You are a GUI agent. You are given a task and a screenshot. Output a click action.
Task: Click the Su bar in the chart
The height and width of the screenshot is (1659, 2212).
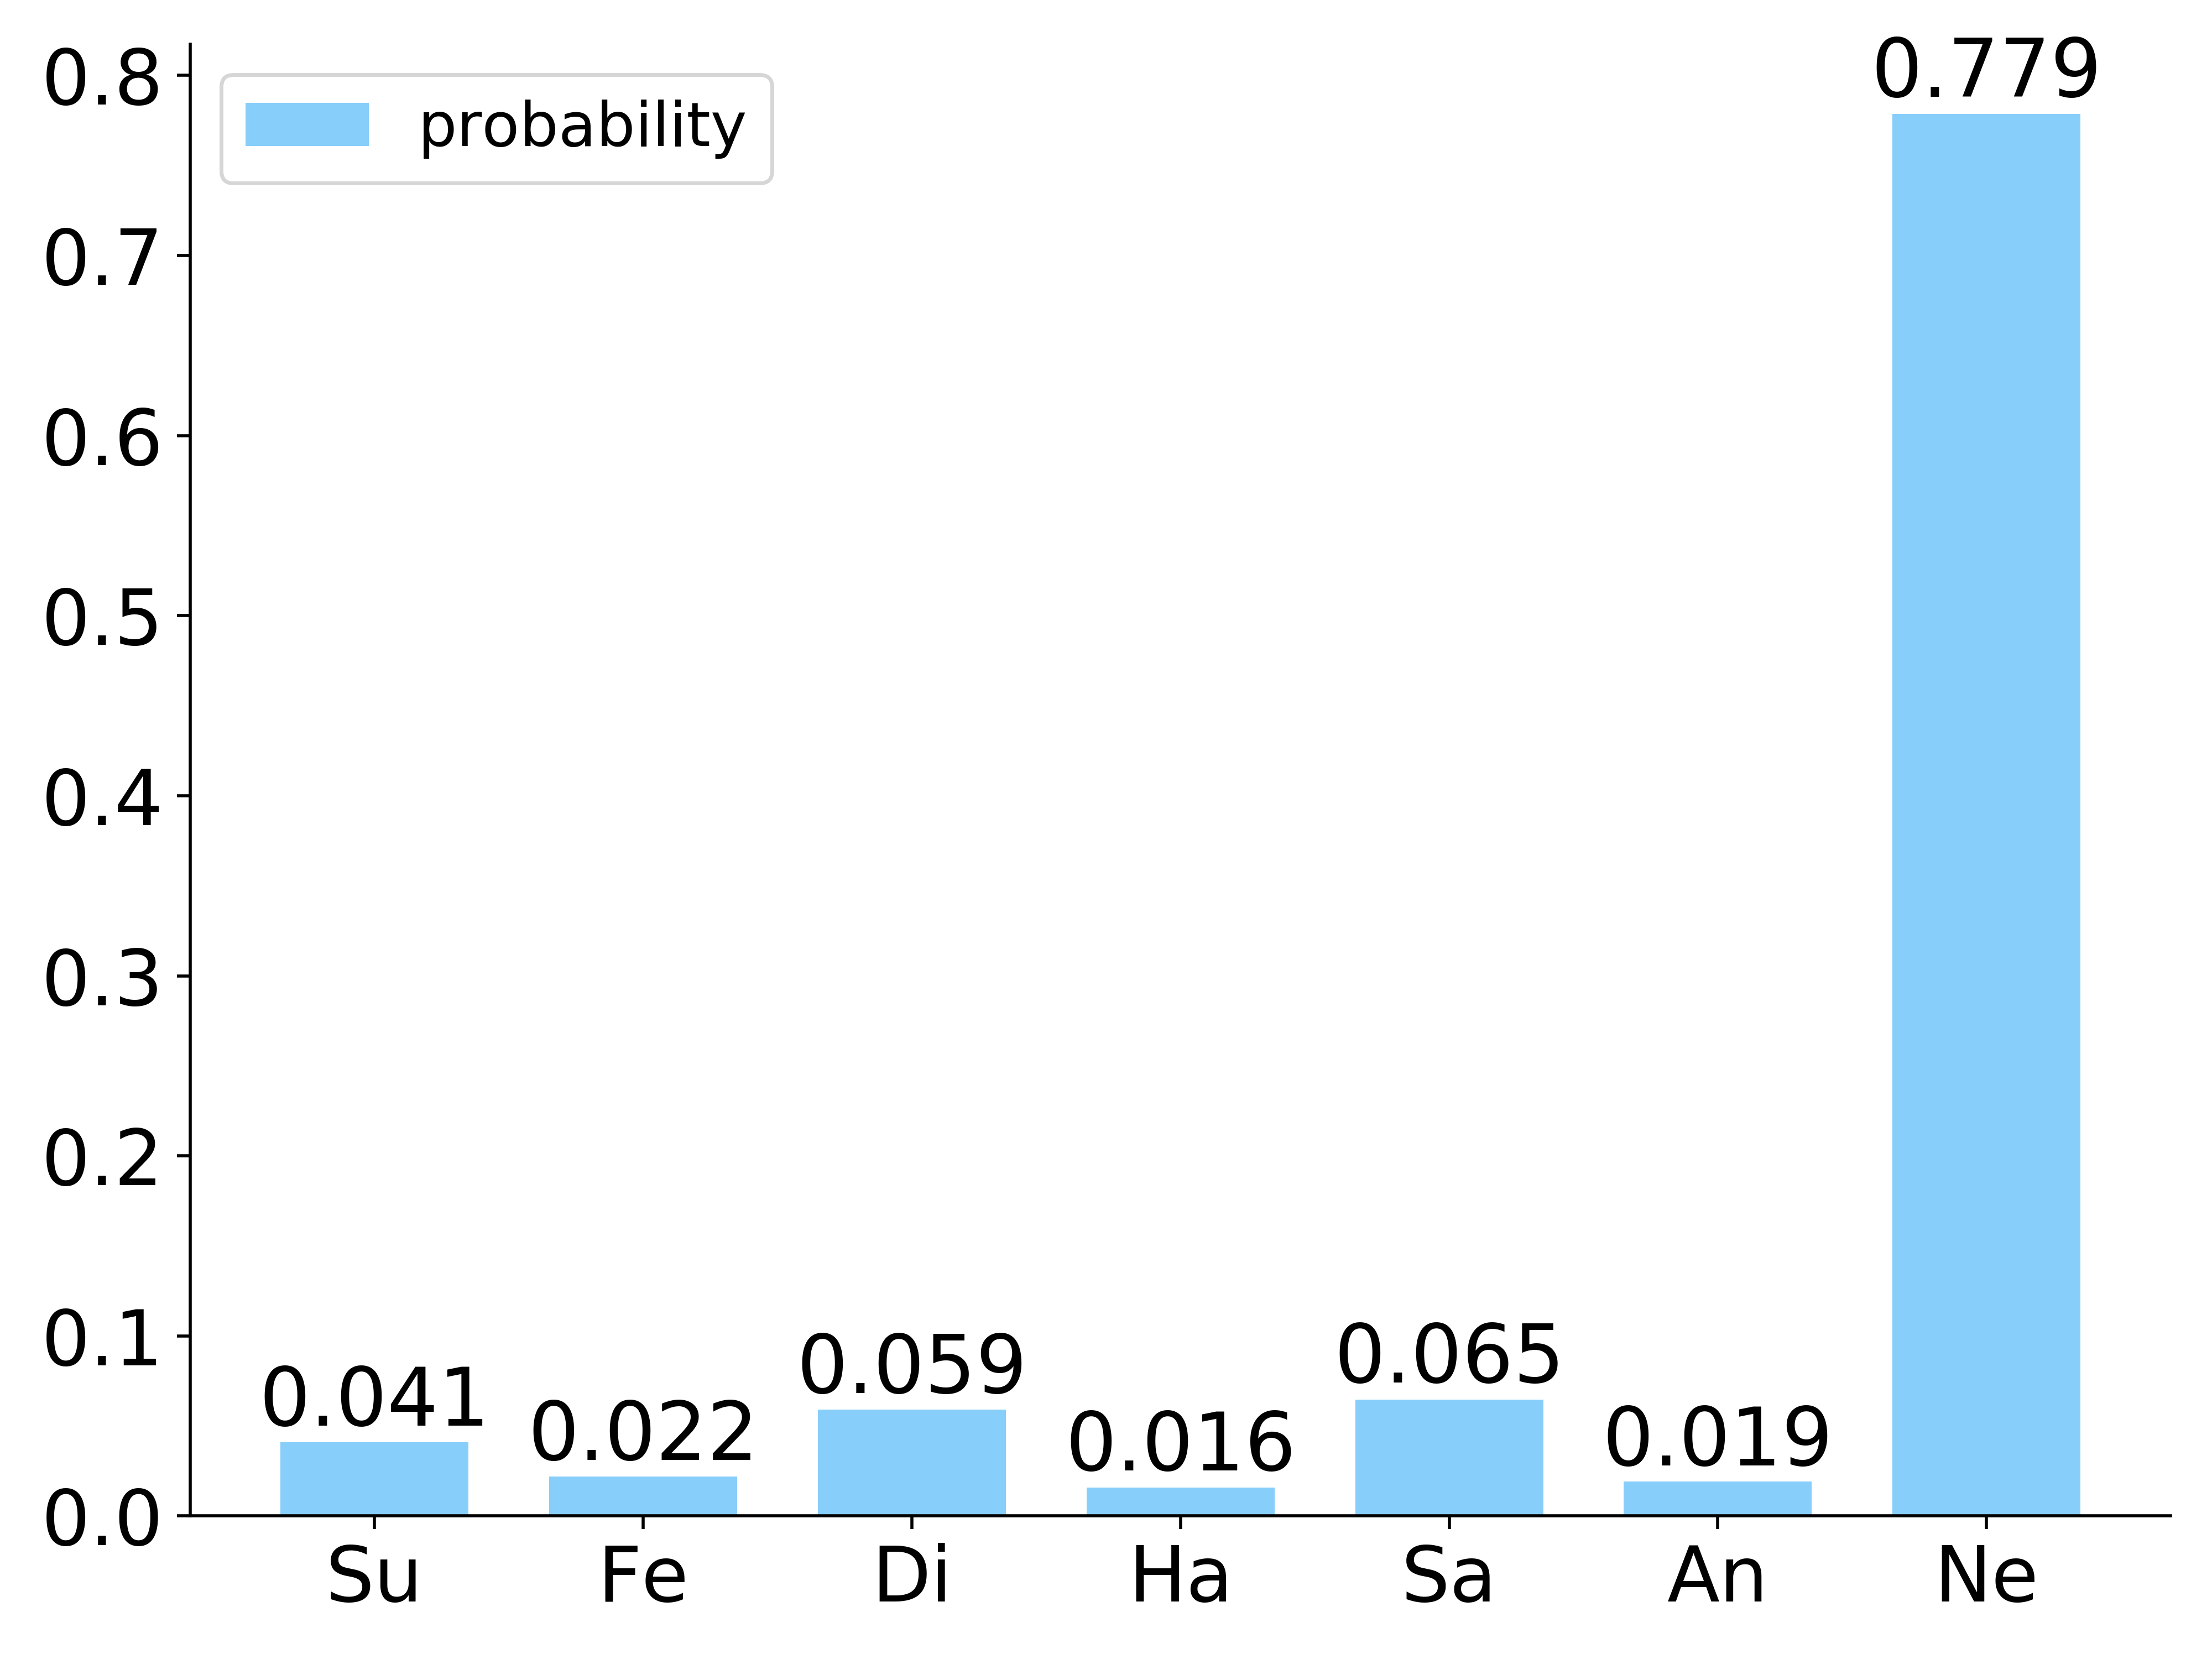click(374, 1478)
